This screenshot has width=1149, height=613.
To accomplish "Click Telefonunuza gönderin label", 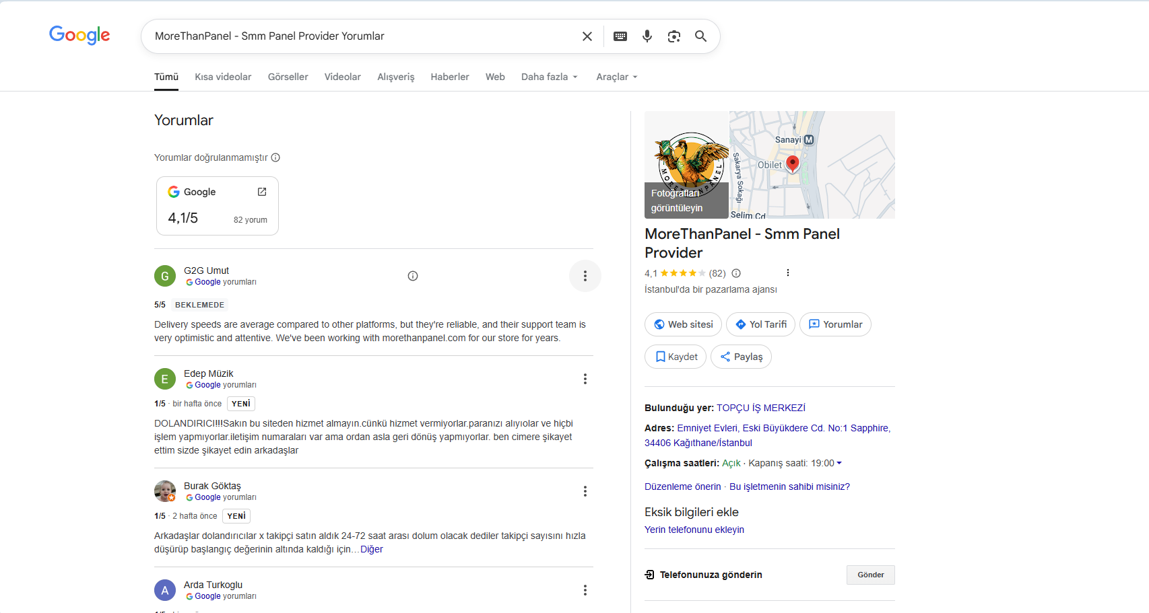I will [x=711, y=575].
